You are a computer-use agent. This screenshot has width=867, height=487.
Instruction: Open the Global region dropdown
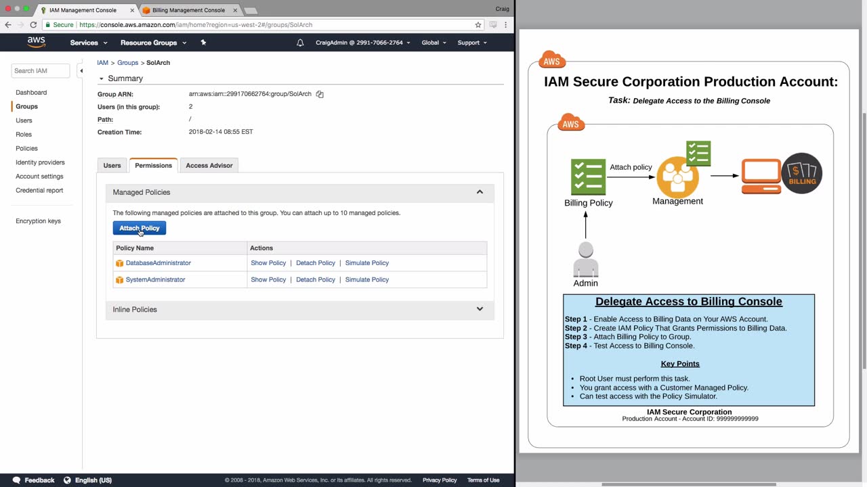pyautogui.click(x=433, y=43)
